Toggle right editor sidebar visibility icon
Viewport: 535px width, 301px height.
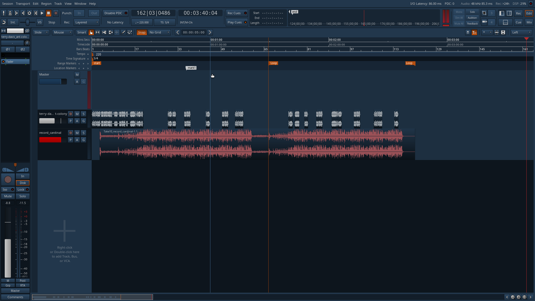509,13
